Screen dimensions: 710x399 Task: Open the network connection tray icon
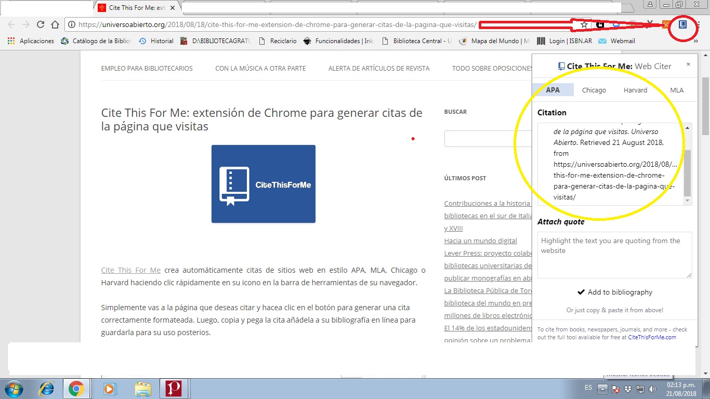coord(640,389)
